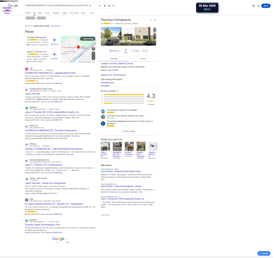Click the Add business hours link
Image resolution: width=276 pixels, height=258 pixels.
108,83
